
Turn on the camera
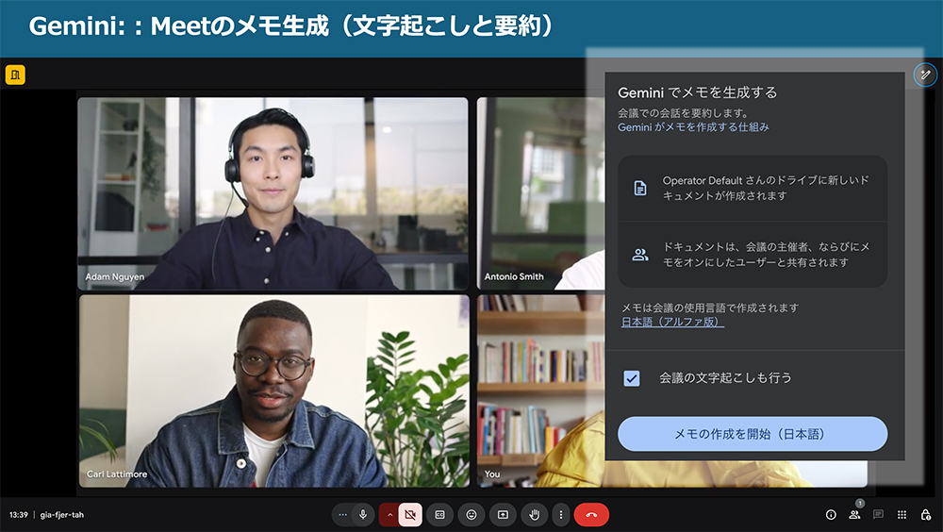(410, 514)
